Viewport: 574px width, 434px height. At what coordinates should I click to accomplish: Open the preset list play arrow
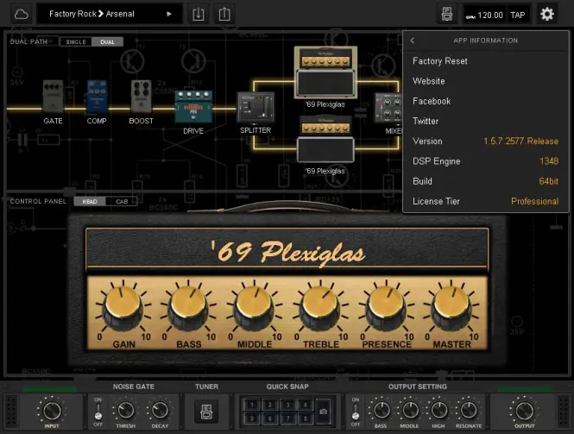click(x=169, y=14)
